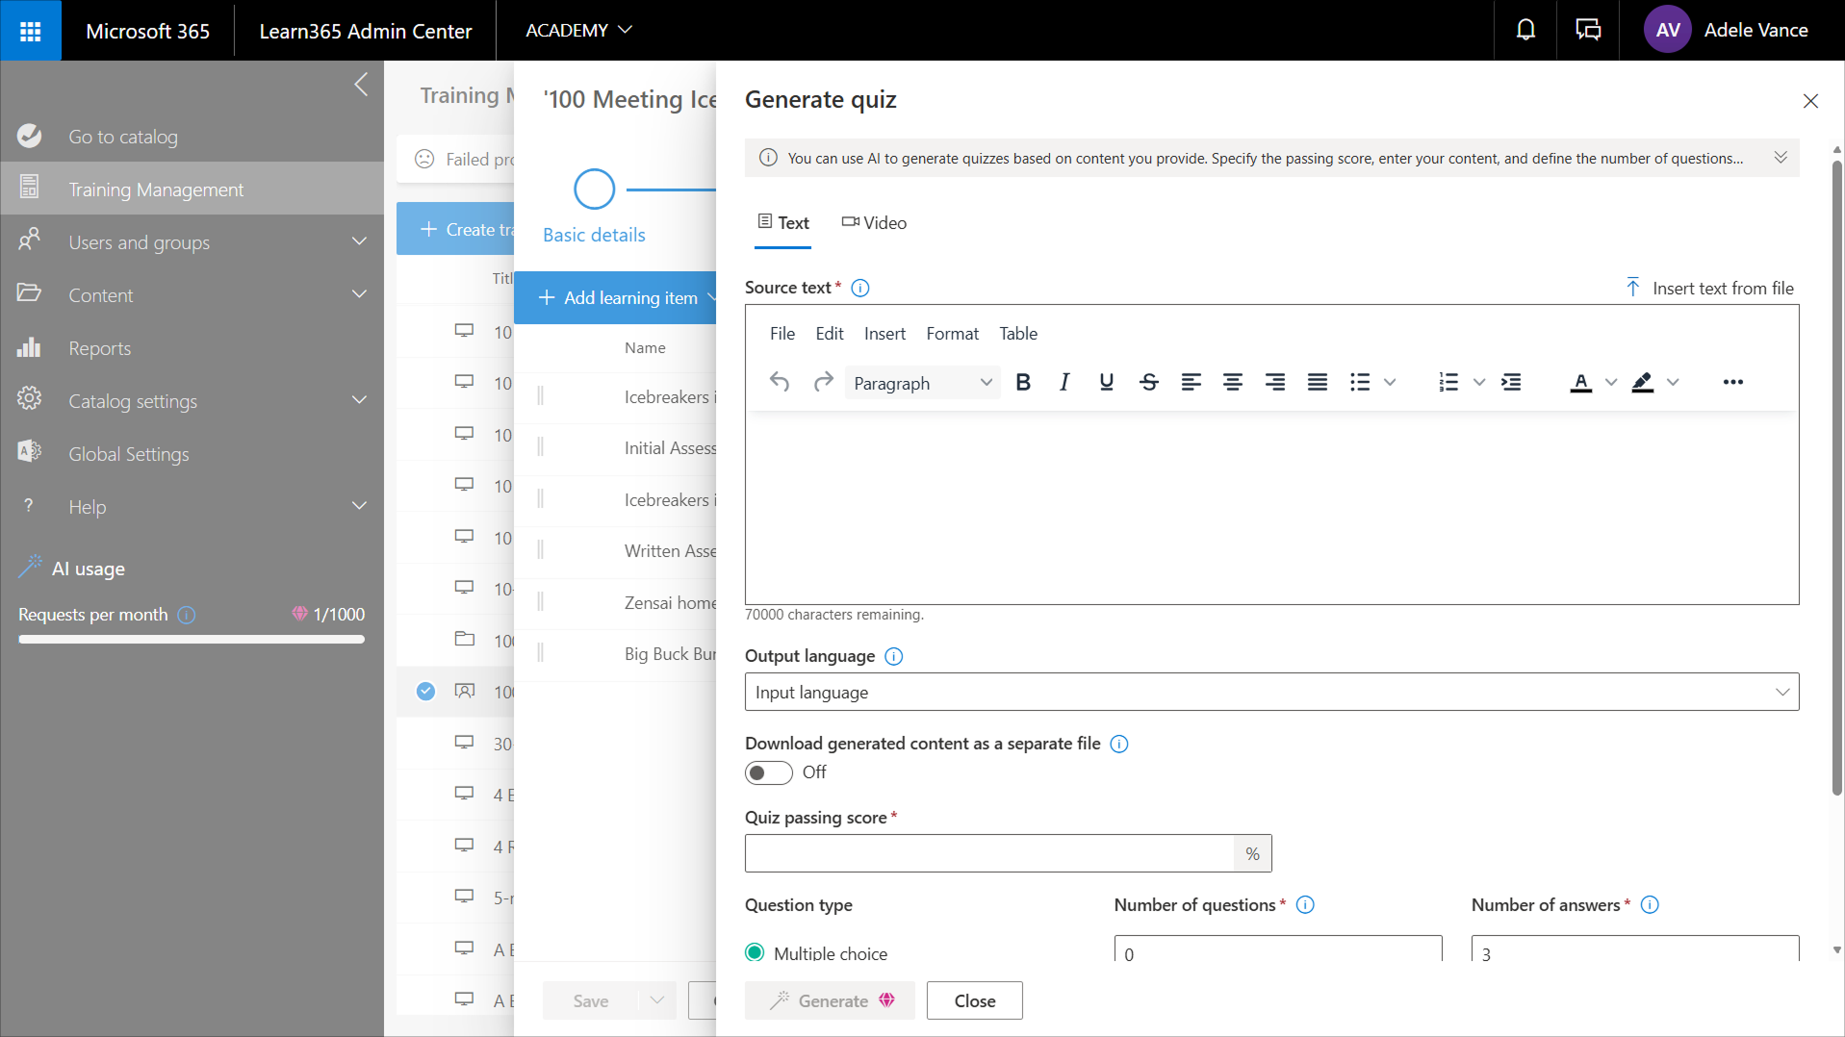Toggle download generated content switch
Viewport: 1845px width, 1037px height.
point(768,772)
